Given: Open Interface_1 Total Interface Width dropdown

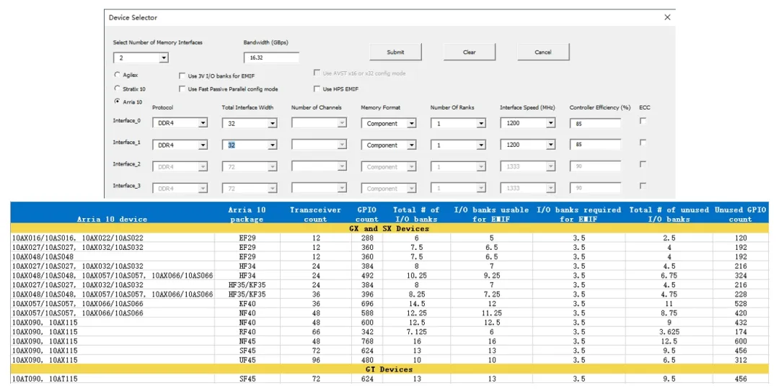Looking at the screenshot, I should pyautogui.click(x=272, y=145).
